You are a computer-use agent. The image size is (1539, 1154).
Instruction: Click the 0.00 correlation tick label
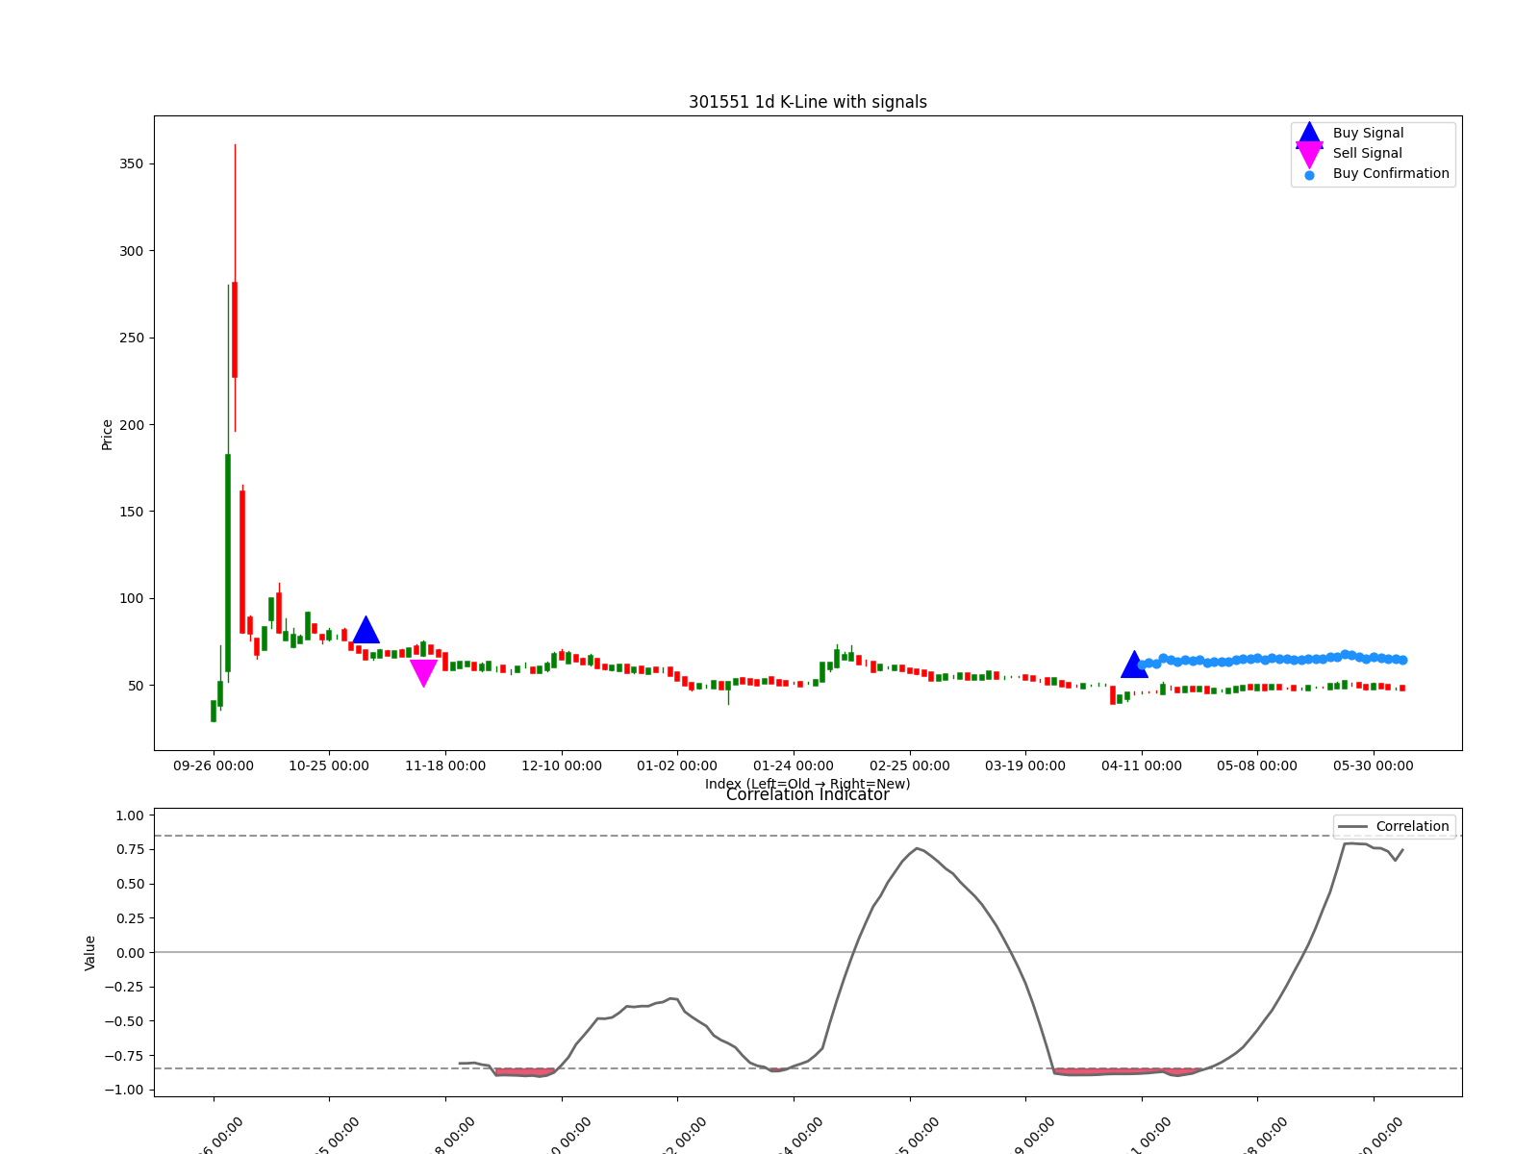(129, 953)
